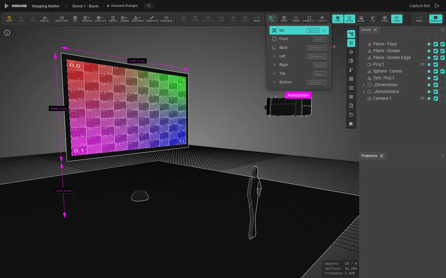Open the More menu beside Feedback
Image resolution: width=446 pixels, height=278 pixels.
point(419,19)
